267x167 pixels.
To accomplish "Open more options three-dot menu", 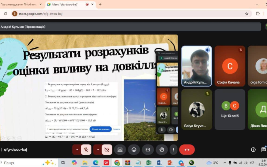I will pyautogui.click(x=173, y=150).
